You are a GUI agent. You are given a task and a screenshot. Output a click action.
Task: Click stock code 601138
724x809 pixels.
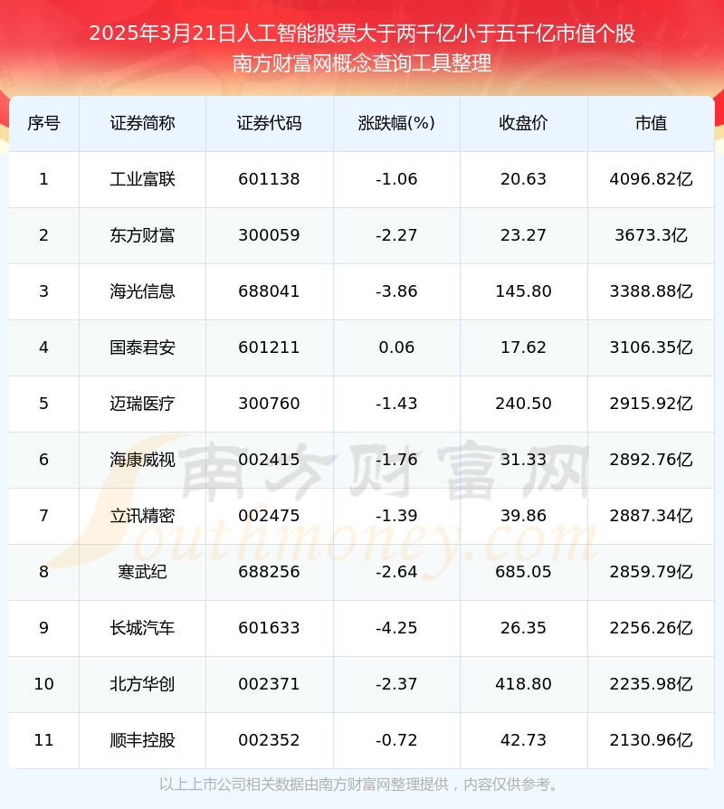[269, 179]
